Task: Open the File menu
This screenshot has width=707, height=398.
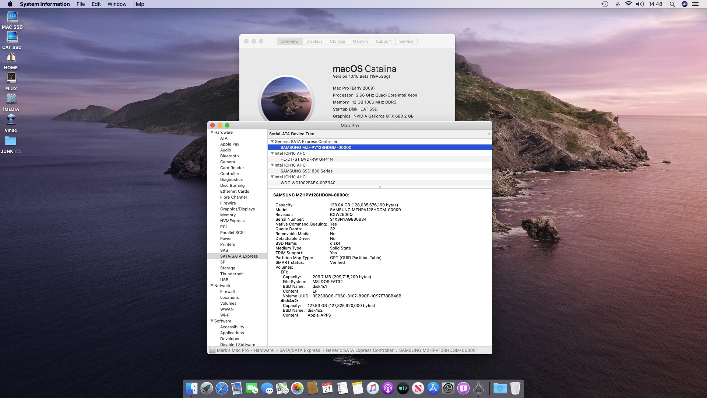Action: [81, 4]
